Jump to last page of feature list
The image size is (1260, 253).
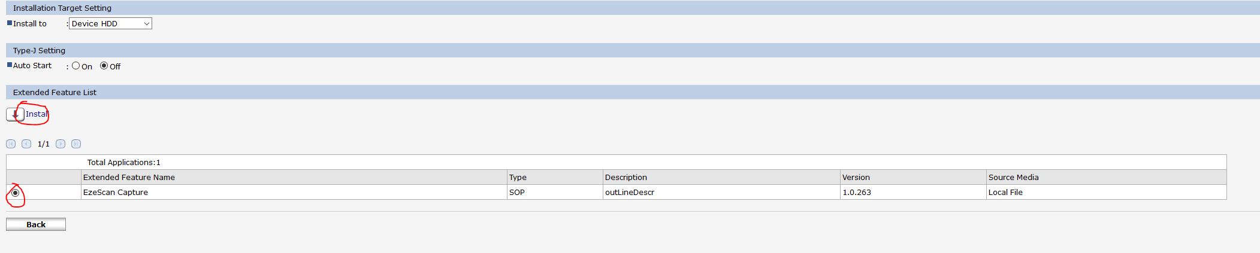coord(76,144)
